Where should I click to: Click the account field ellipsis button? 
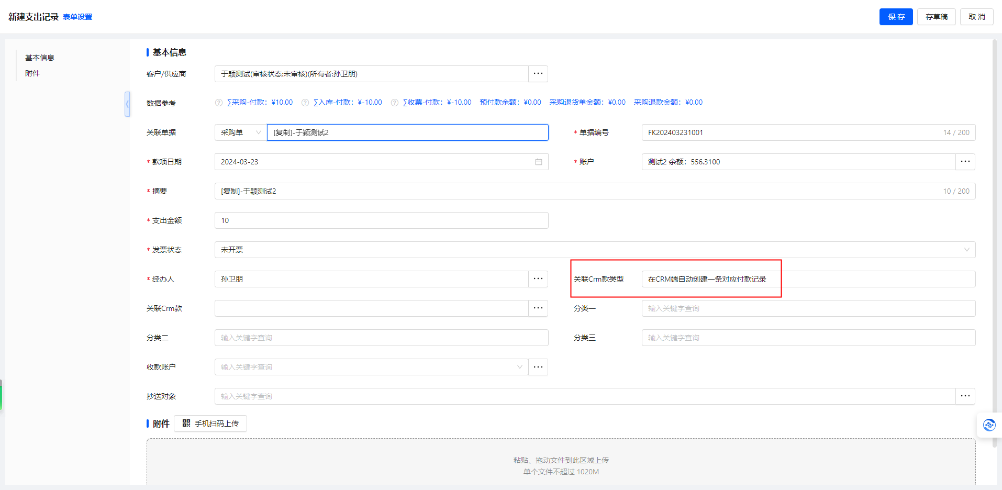(965, 162)
